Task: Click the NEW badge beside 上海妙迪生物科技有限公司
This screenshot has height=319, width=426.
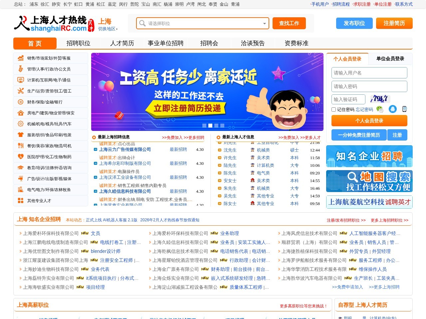Action: (x=85, y=269)
